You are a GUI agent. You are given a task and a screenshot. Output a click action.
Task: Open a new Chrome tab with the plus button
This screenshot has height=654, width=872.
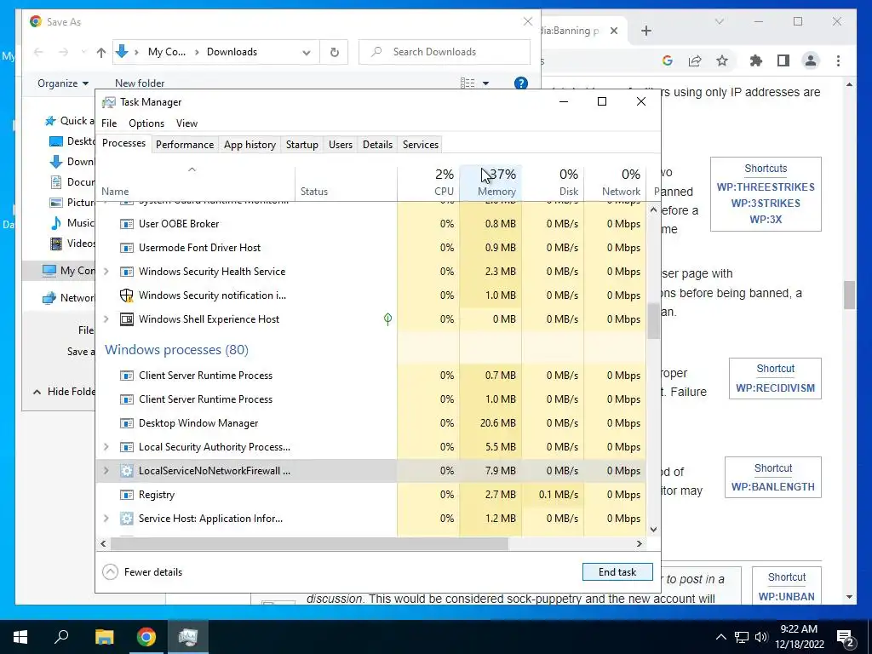[645, 32]
